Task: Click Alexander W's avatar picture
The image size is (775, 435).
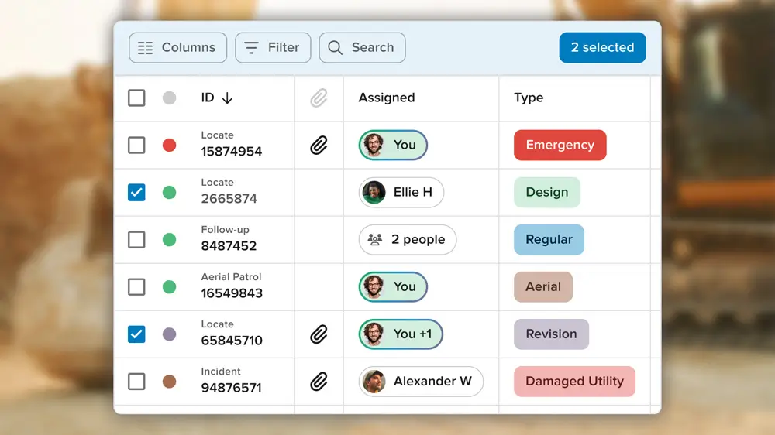Action: (374, 381)
